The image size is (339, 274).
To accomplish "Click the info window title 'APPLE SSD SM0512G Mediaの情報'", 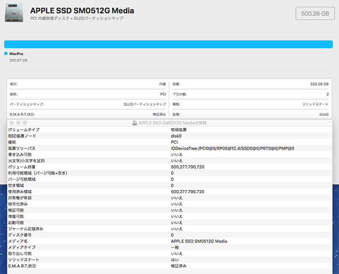I will point(172,123).
